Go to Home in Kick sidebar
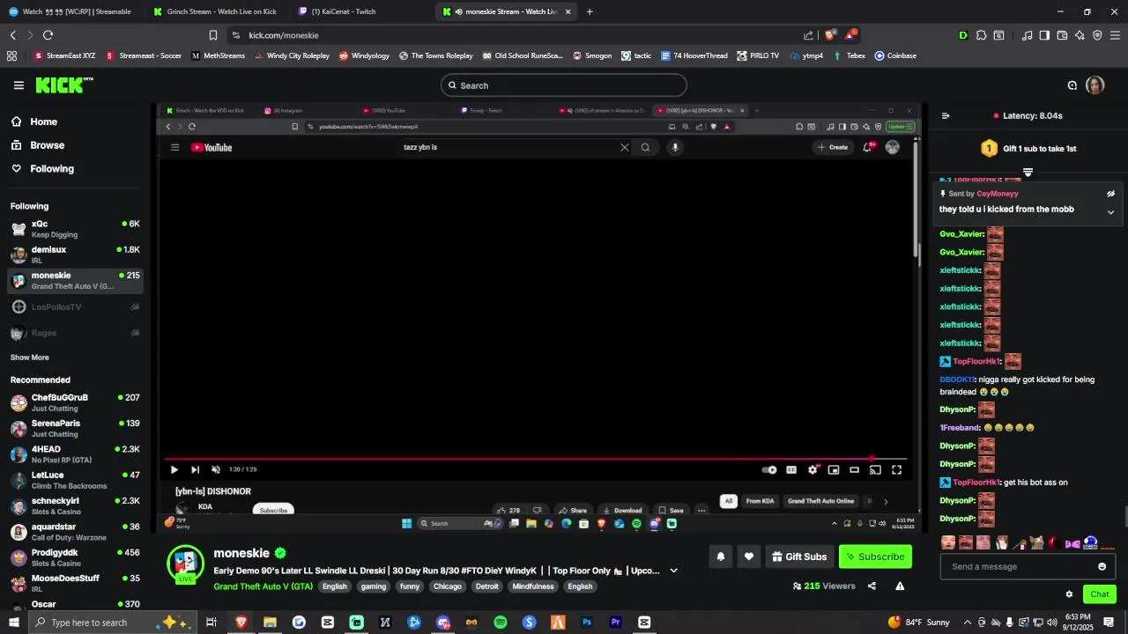The height and width of the screenshot is (634, 1128). point(43,122)
